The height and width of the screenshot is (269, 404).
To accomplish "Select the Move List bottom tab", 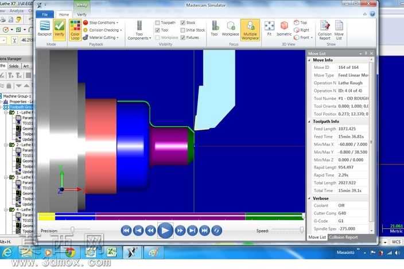I will coord(317,237).
